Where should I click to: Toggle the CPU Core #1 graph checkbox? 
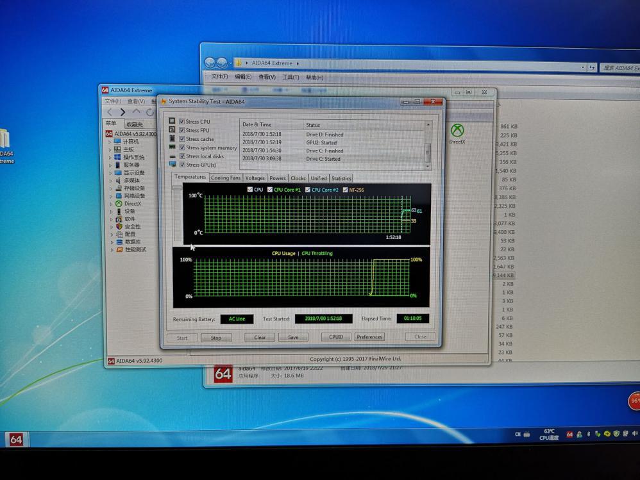click(x=270, y=189)
